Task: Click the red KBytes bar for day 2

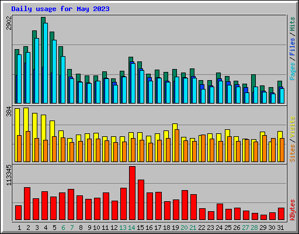Action: [x=27, y=204]
